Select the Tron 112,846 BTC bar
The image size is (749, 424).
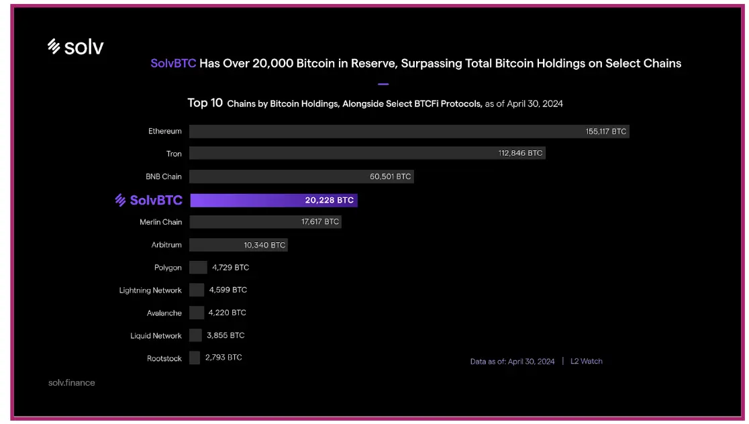point(366,154)
